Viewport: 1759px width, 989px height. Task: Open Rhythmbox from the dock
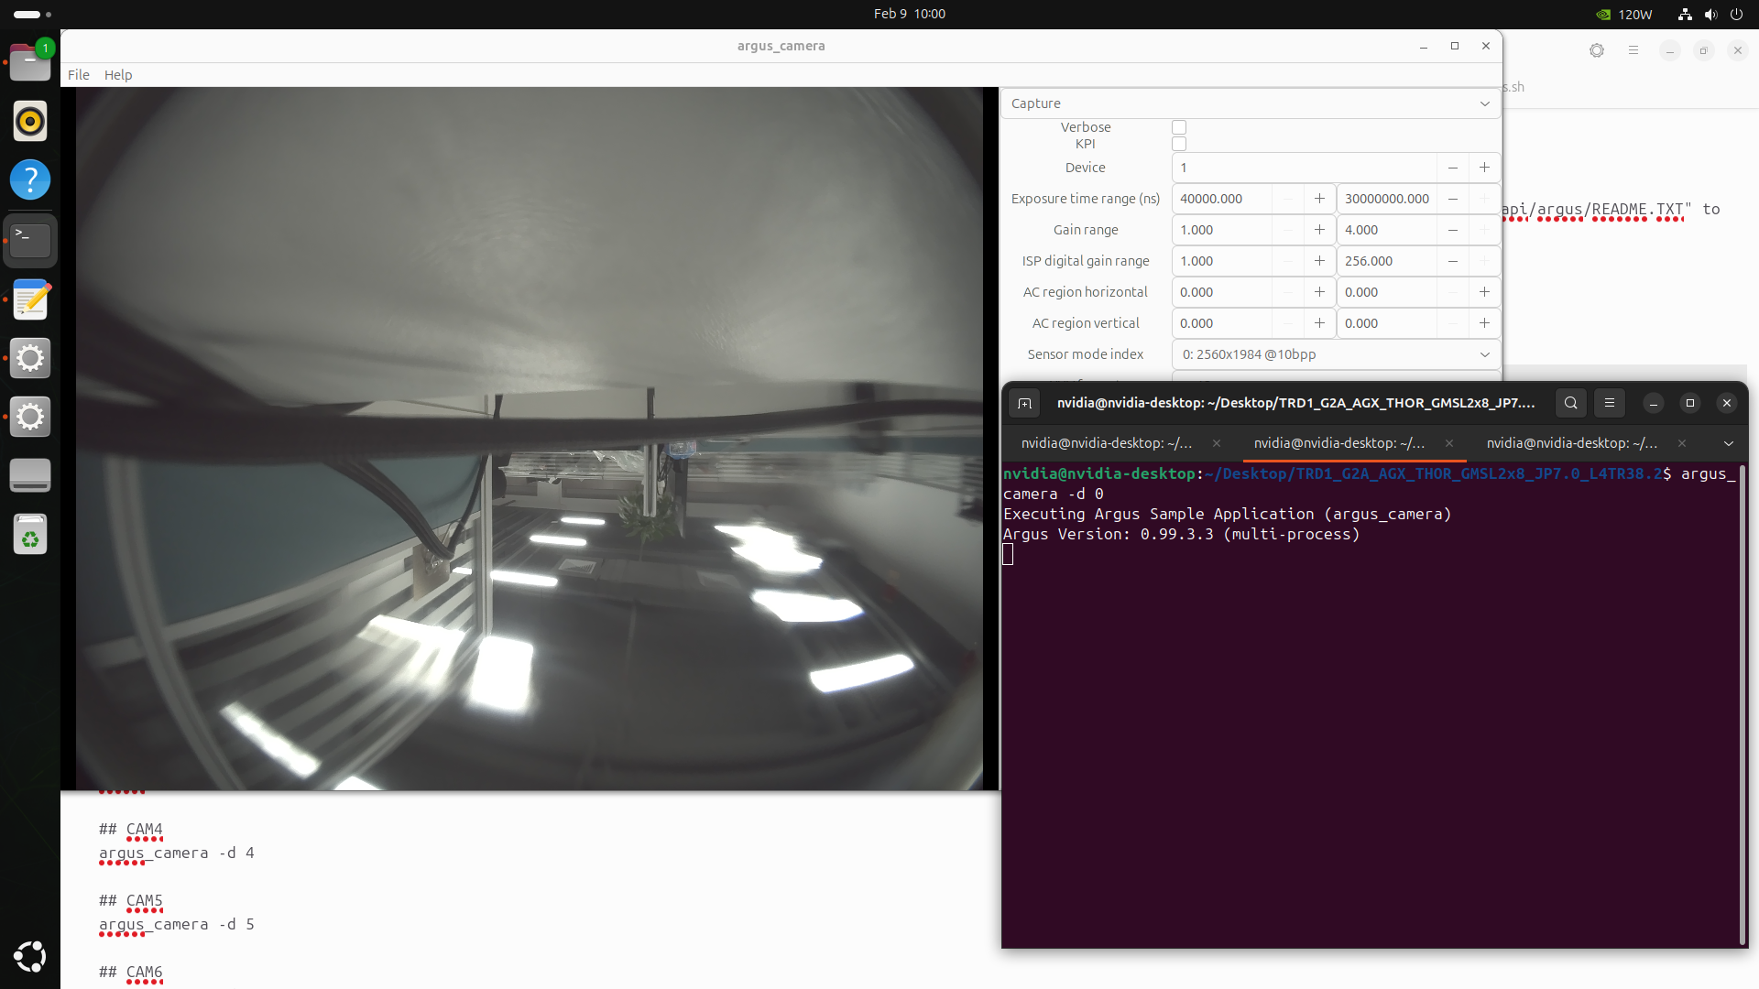(x=30, y=122)
